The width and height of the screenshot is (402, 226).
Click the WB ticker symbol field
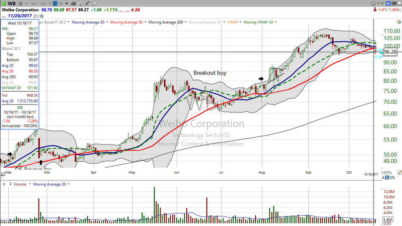click(x=12, y=4)
